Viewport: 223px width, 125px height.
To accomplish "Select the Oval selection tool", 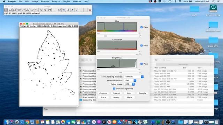I will click(x=10, y=10).
